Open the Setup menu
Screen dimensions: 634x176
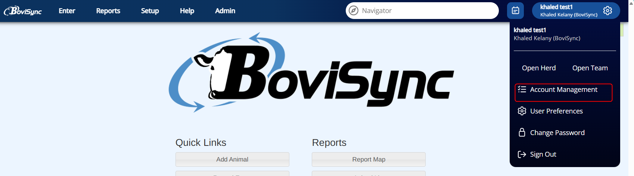pyautogui.click(x=150, y=11)
